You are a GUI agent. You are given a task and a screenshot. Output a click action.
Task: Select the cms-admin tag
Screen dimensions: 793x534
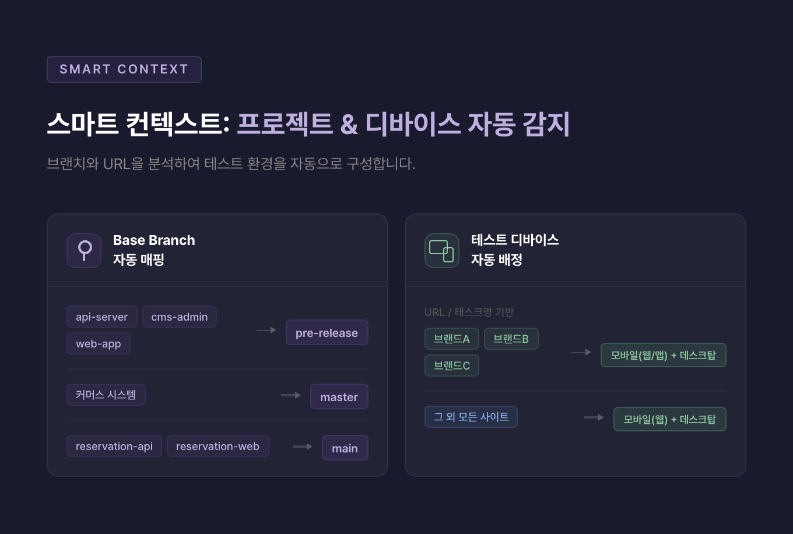[x=180, y=317]
